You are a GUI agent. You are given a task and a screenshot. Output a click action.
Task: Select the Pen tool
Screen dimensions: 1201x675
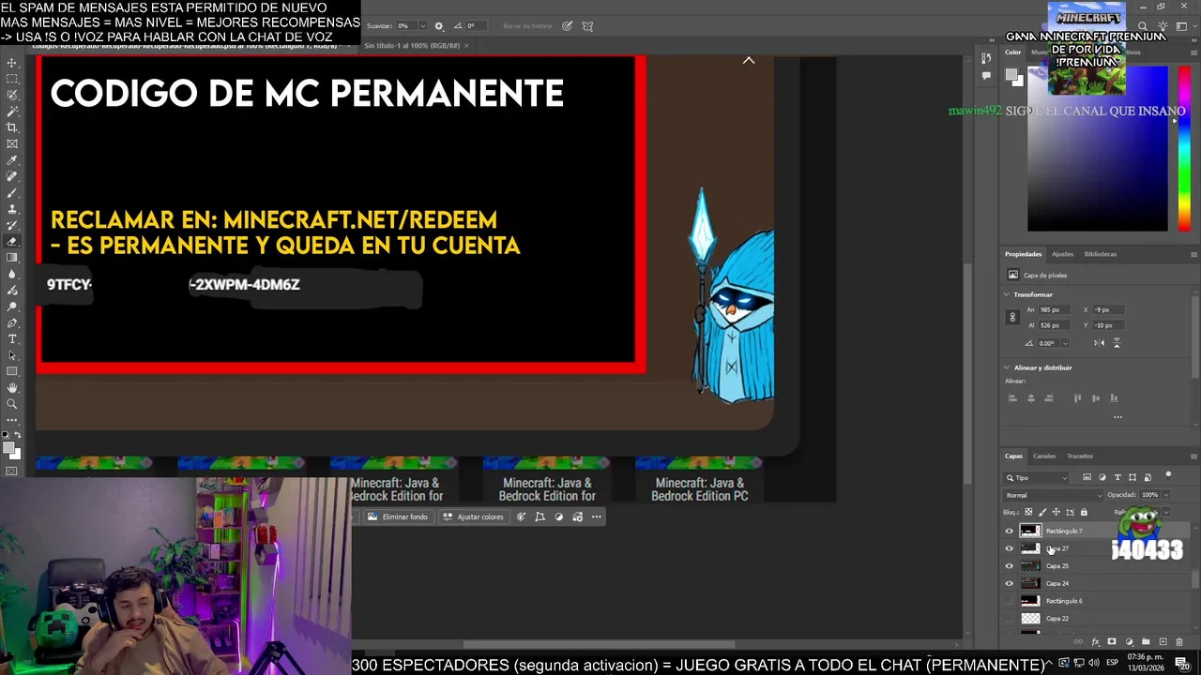point(12,322)
